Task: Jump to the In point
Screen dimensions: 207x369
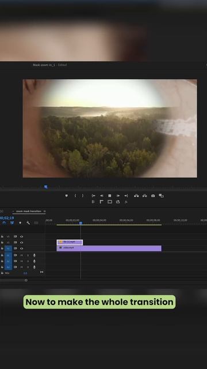Action: point(93,195)
